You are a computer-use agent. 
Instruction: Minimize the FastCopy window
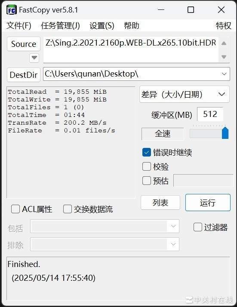[161, 9]
